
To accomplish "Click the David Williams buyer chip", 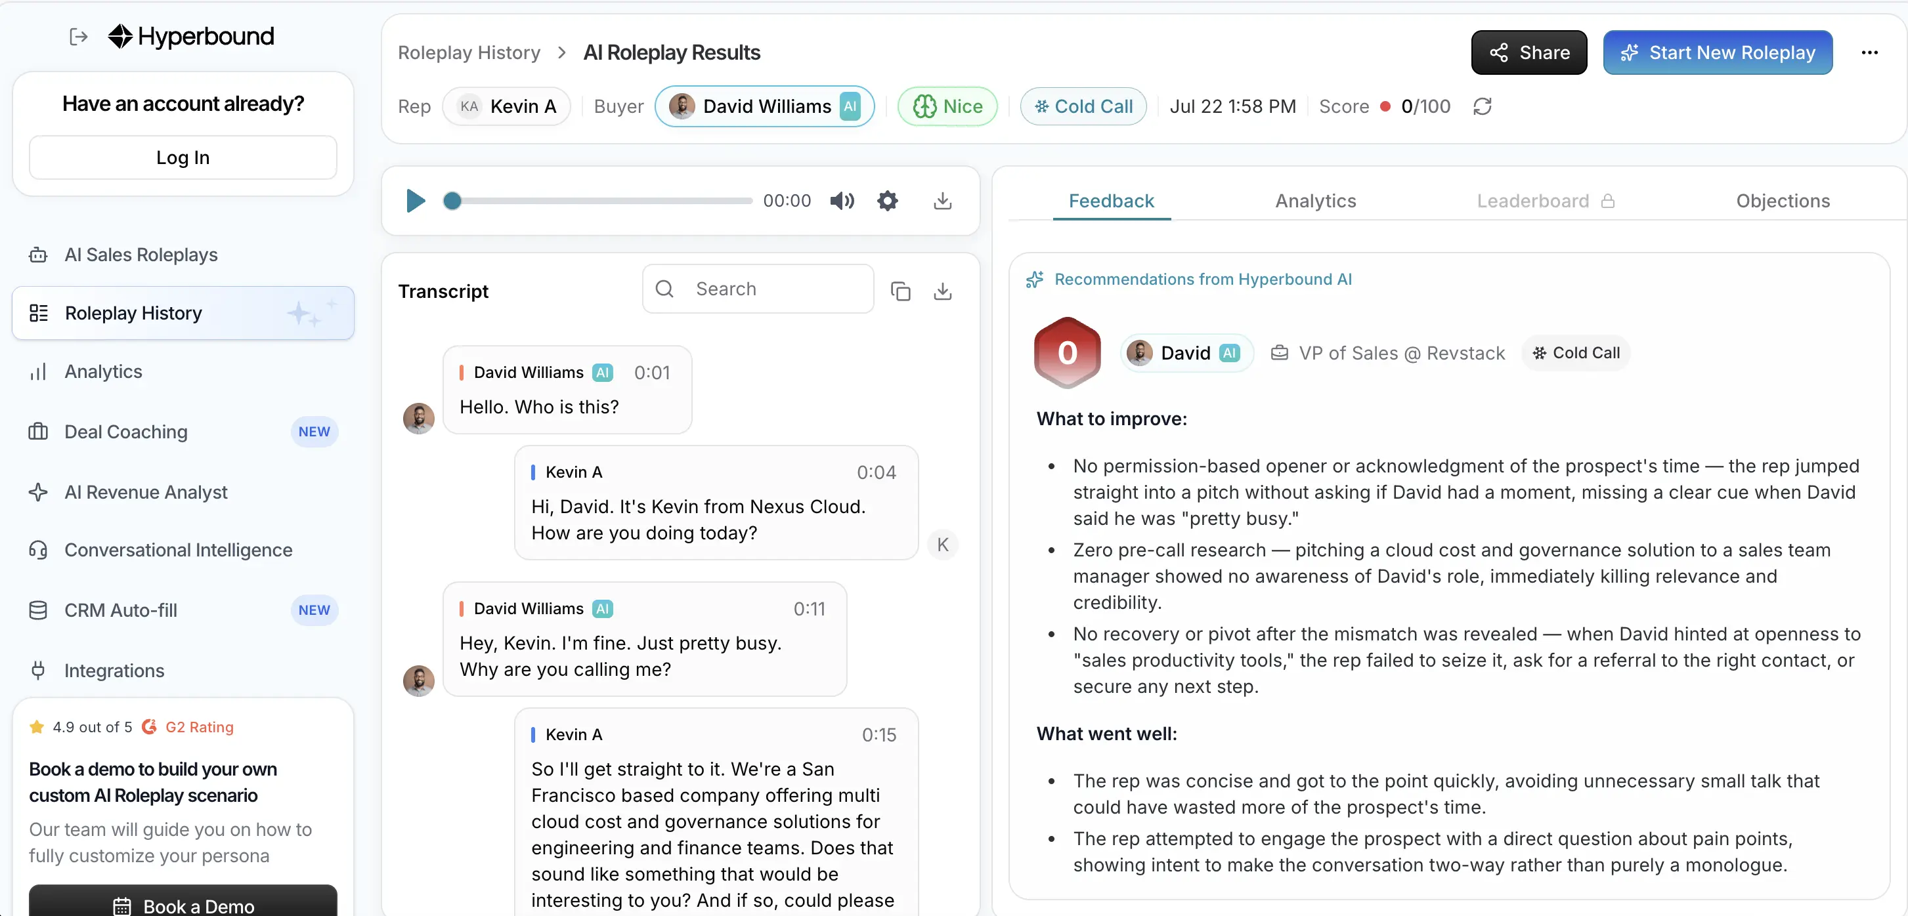I will (764, 107).
